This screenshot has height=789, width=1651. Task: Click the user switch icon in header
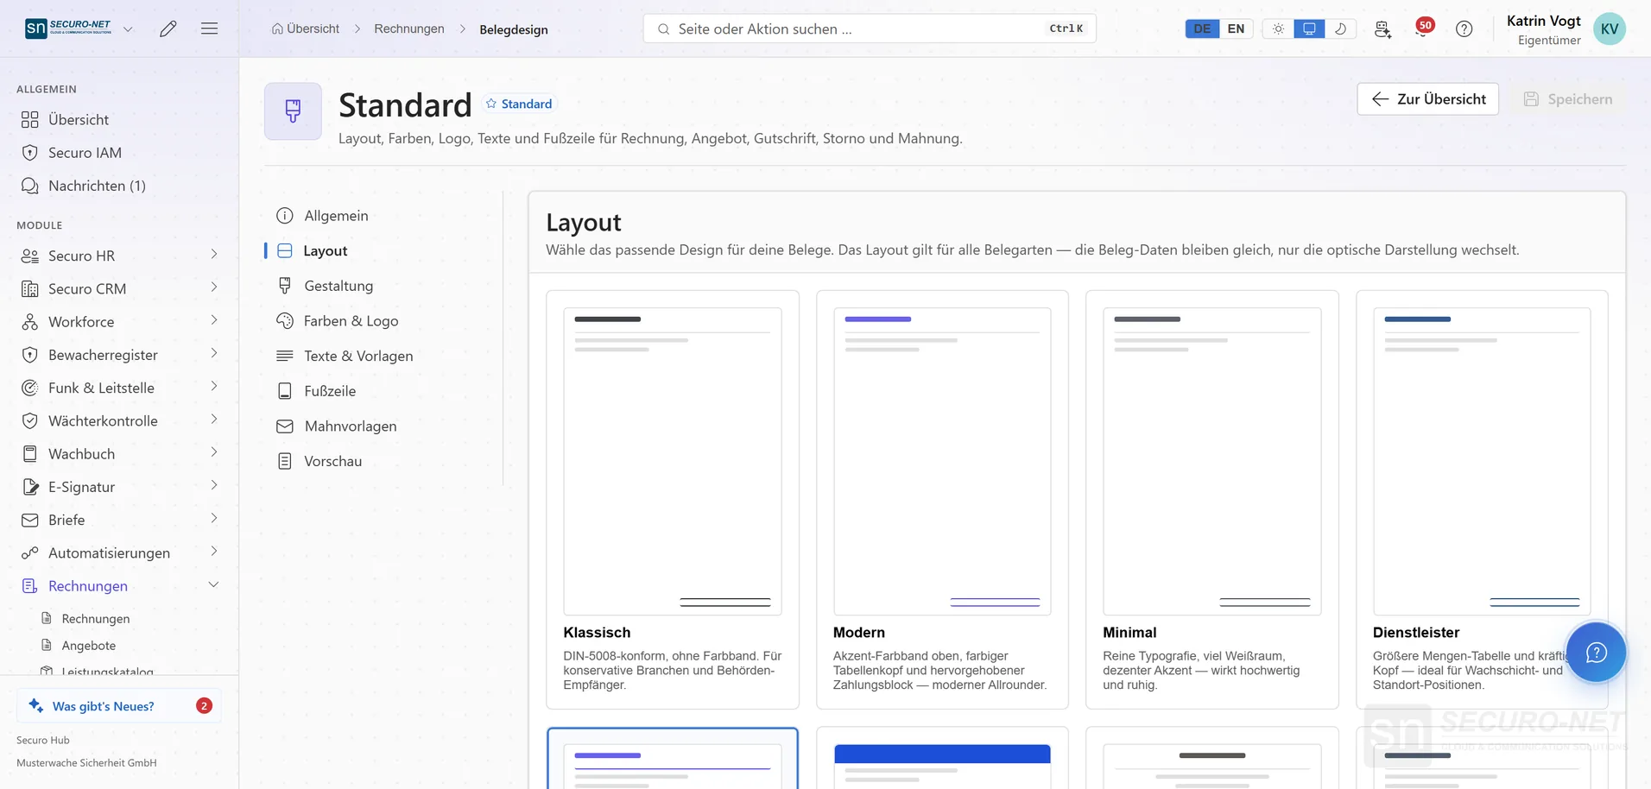tap(1382, 28)
